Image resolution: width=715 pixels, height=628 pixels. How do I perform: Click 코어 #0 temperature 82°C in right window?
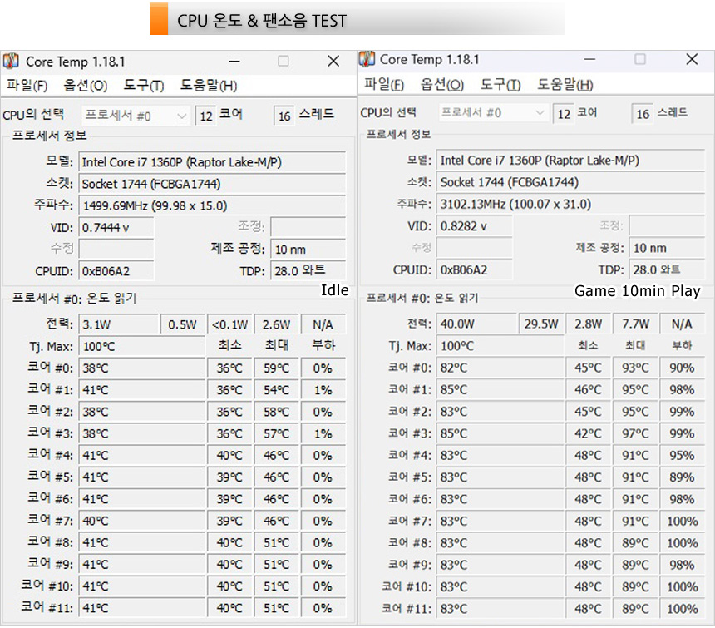coord(500,368)
